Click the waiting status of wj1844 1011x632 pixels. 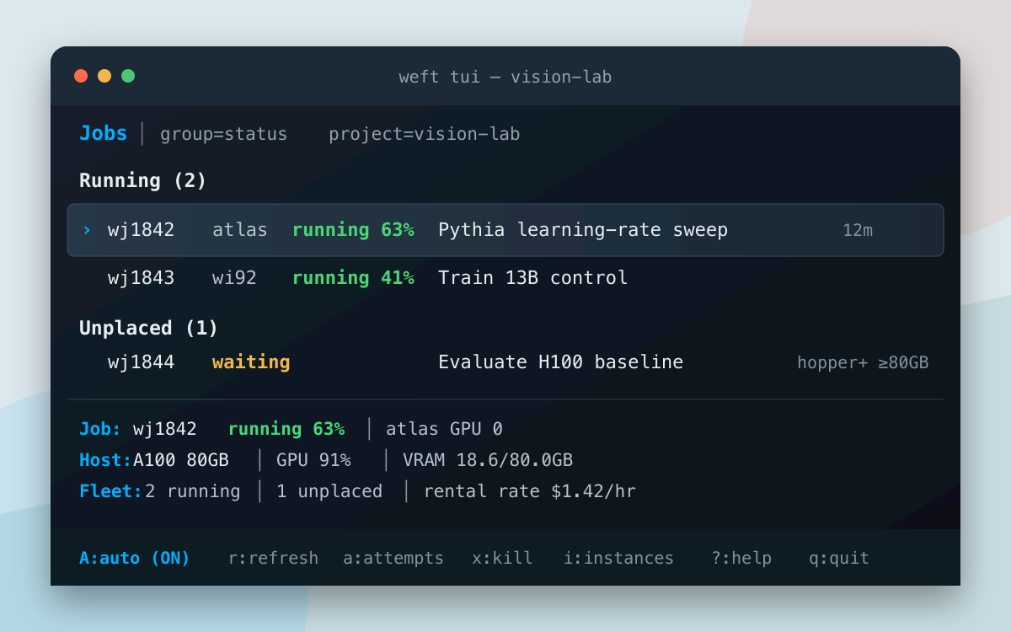[x=251, y=362]
